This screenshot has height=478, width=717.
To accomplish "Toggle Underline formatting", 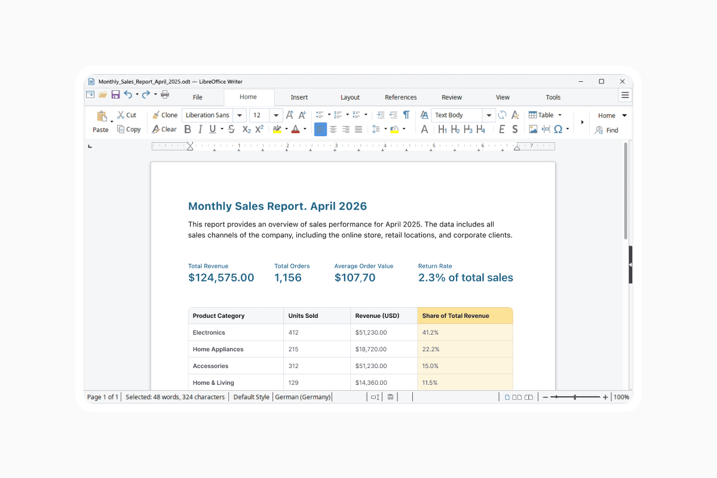I will tap(213, 129).
